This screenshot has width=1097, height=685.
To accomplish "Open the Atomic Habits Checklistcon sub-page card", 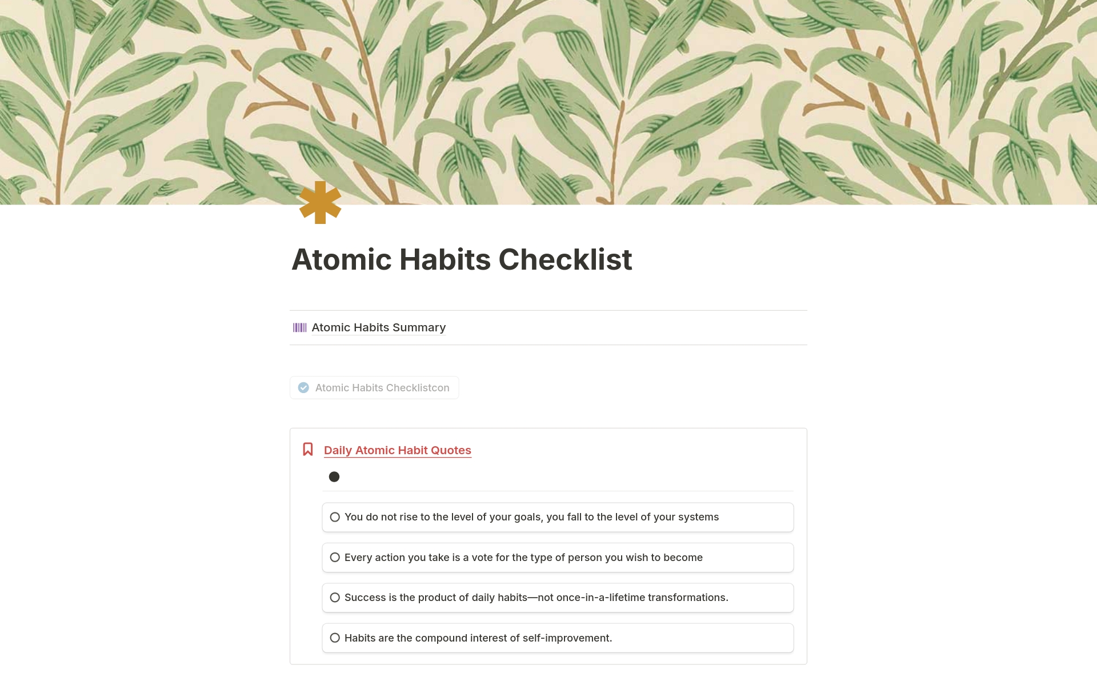I will click(x=382, y=387).
